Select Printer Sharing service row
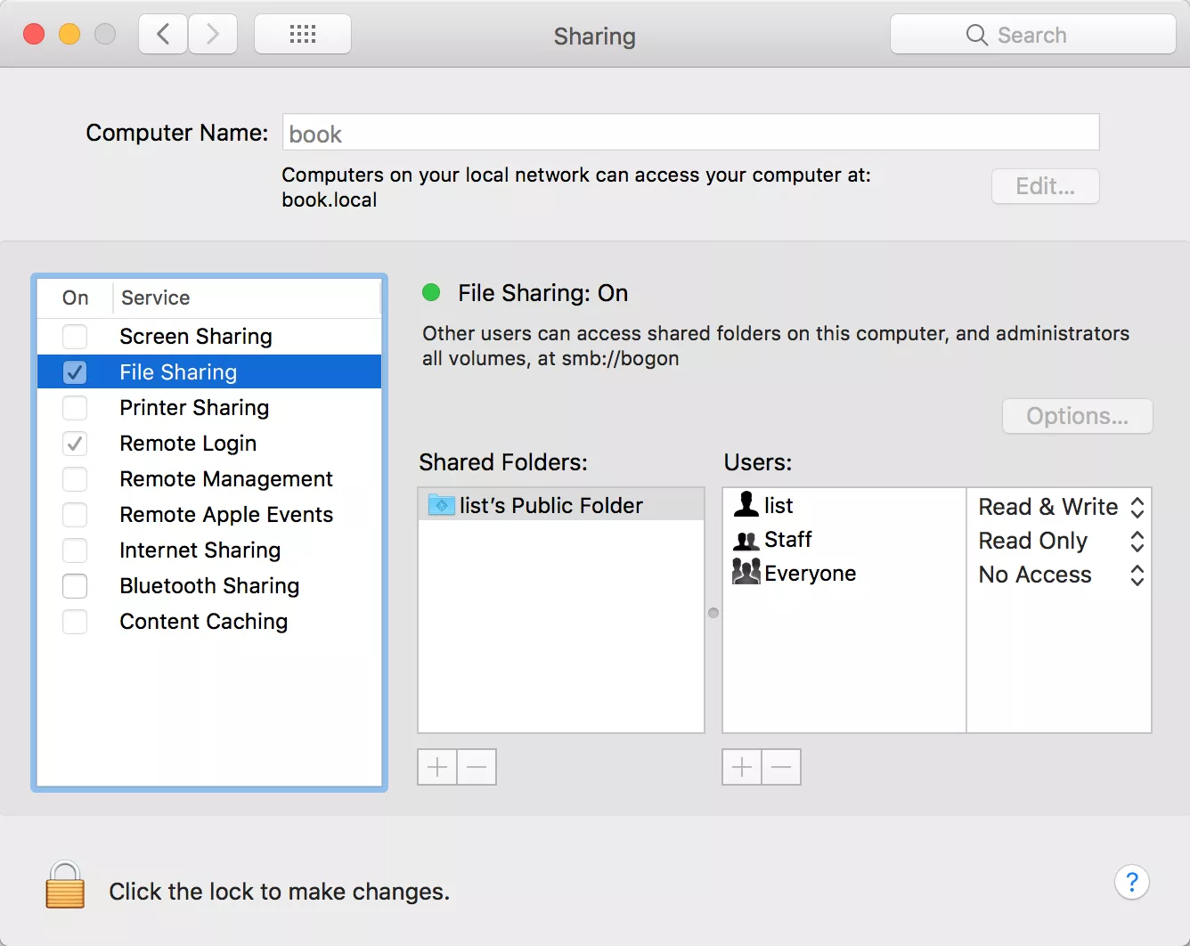The width and height of the screenshot is (1190, 946). coord(209,408)
